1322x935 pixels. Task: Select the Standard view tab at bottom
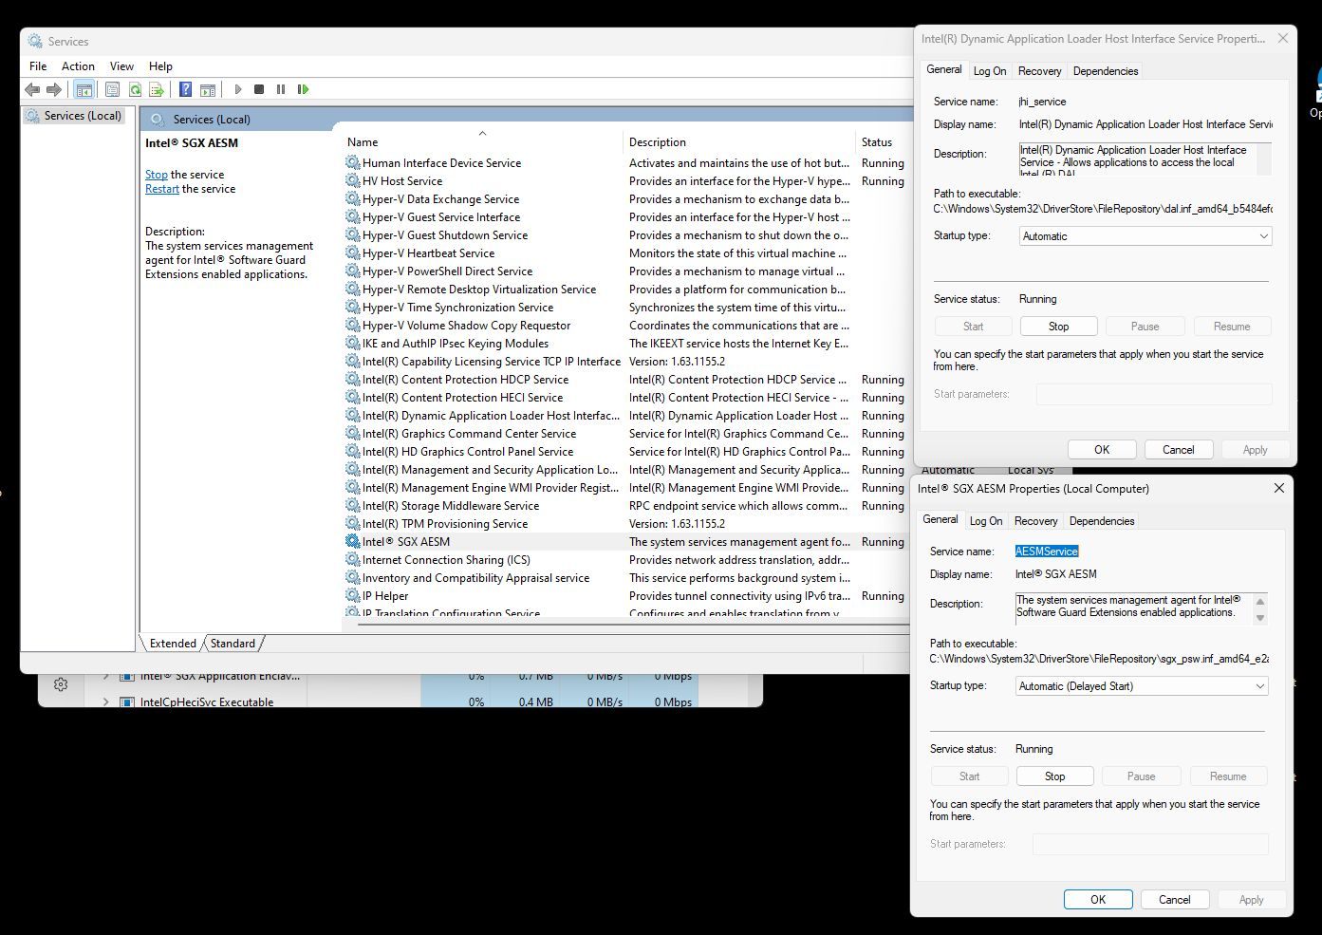(233, 644)
